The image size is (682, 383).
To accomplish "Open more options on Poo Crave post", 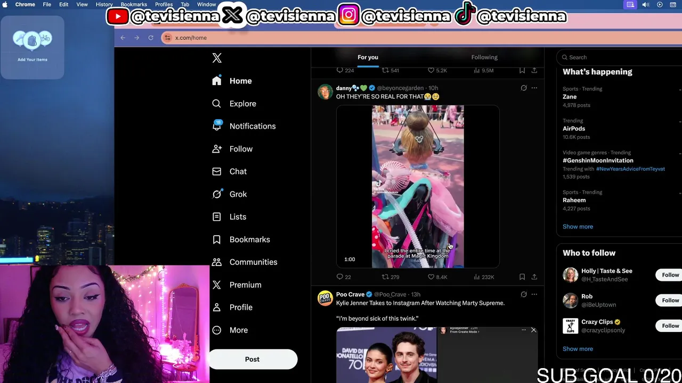I will coord(534,294).
